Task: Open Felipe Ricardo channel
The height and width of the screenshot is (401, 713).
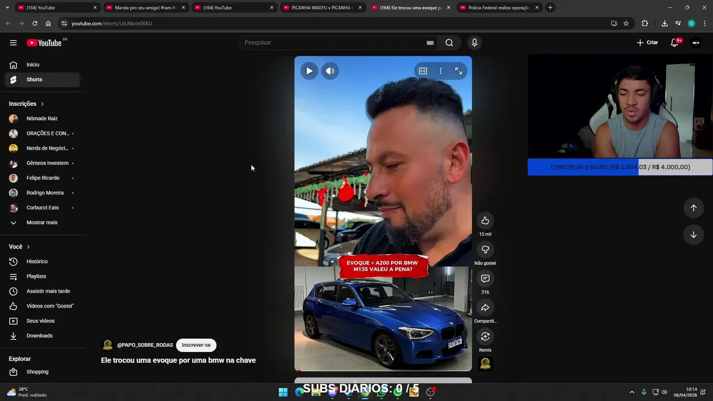Action: point(42,178)
